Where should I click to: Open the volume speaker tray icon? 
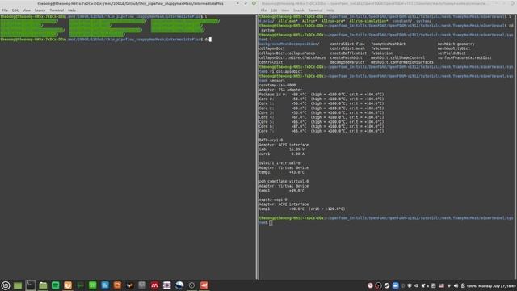coord(456,285)
